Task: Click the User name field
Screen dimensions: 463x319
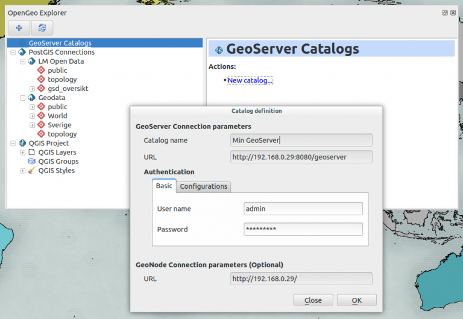Action: pos(303,209)
